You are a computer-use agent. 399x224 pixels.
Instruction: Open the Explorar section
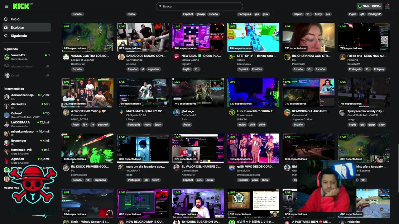tap(26, 27)
